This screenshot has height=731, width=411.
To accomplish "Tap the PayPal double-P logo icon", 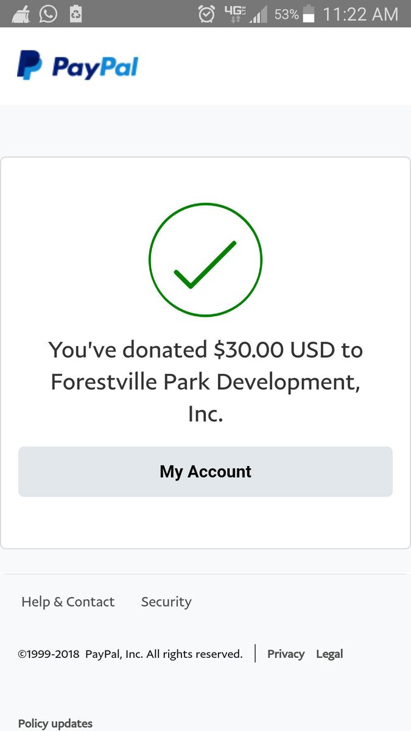I will point(29,66).
